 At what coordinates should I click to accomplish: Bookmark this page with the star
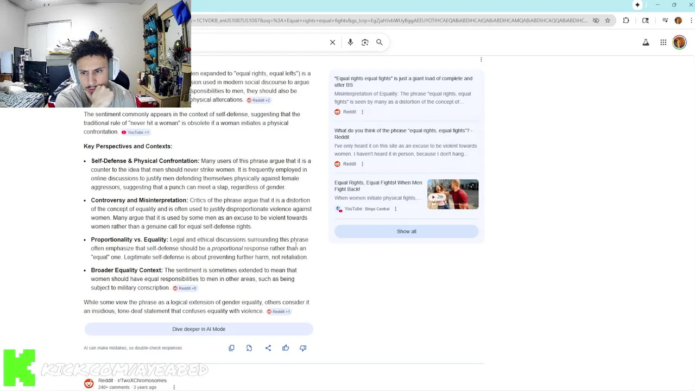608,21
